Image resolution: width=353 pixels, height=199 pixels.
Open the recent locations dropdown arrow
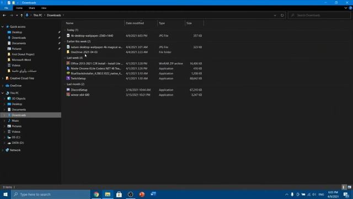pos(17,15)
